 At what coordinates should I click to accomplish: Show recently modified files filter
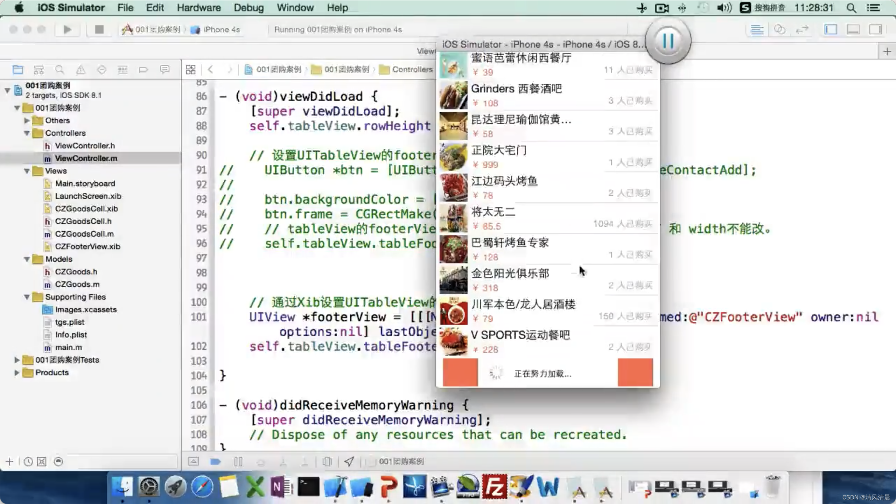[x=28, y=462]
